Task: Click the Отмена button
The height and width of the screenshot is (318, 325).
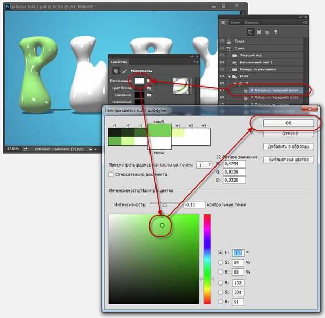Action: pyautogui.click(x=289, y=134)
